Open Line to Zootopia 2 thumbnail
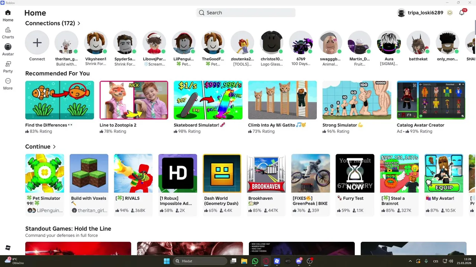The image size is (476, 267). point(134,100)
